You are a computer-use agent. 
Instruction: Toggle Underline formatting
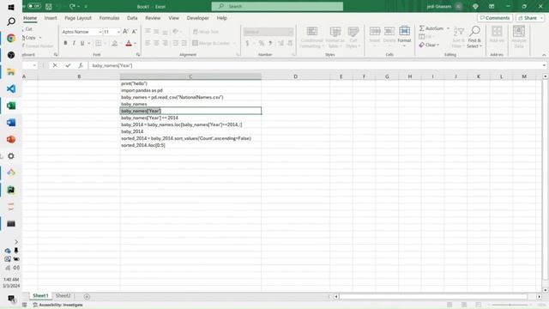click(82, 43)
